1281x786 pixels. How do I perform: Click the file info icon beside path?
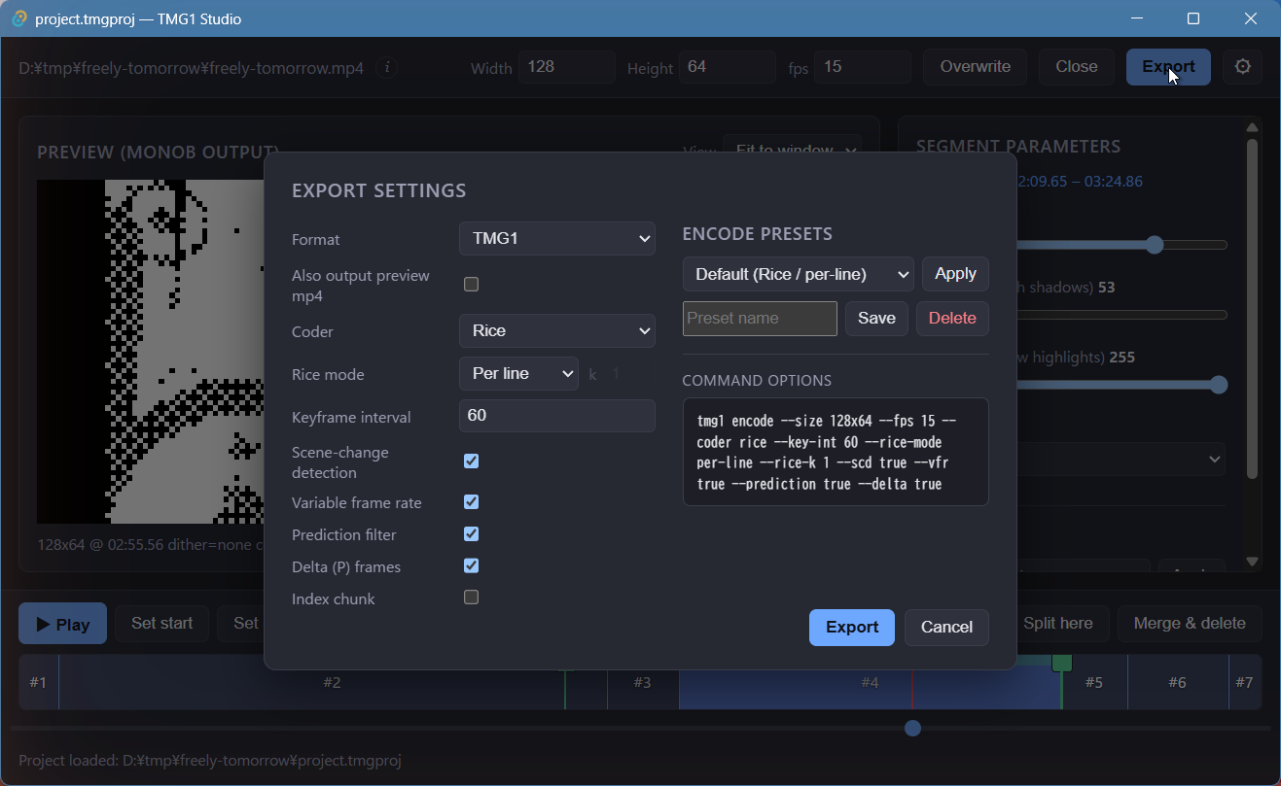pyautogui.click(x=387, y=67)
